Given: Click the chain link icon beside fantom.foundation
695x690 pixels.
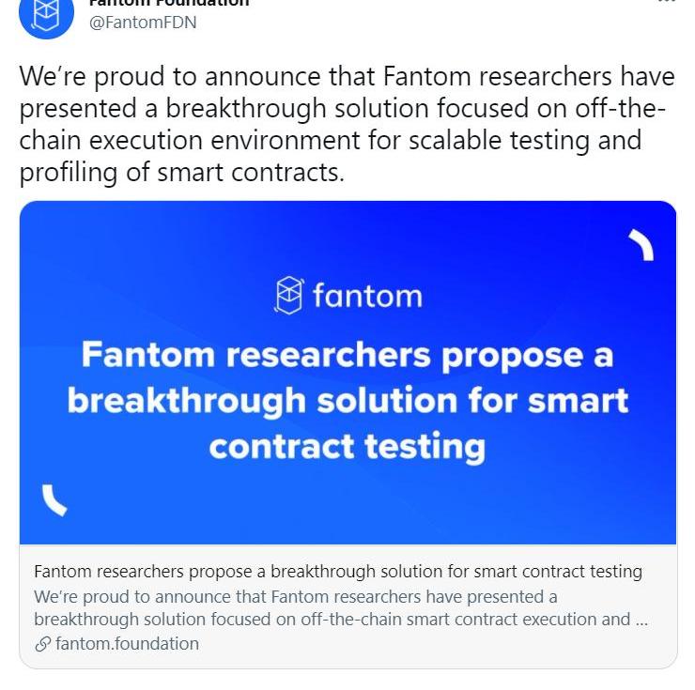Looking at the screenshot, I should pyautogui.click(x=42, y=644).
